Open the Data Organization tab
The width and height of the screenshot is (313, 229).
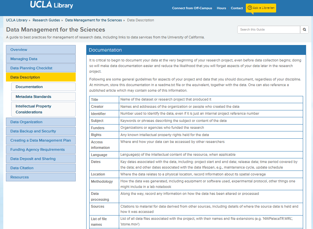41,122
